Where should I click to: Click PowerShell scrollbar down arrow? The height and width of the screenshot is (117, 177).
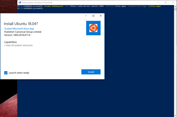175,116
